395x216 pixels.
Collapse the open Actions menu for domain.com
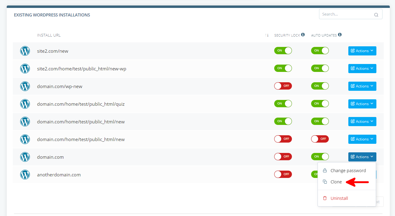362,157
